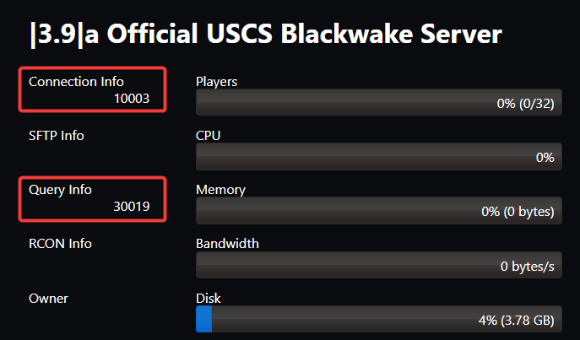Click the 0% (0/32) players count text
Viewport: 580px width, 340px height.
(525, 103)
